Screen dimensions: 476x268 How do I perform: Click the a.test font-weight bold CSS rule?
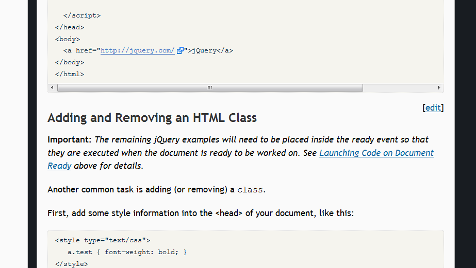127,252
